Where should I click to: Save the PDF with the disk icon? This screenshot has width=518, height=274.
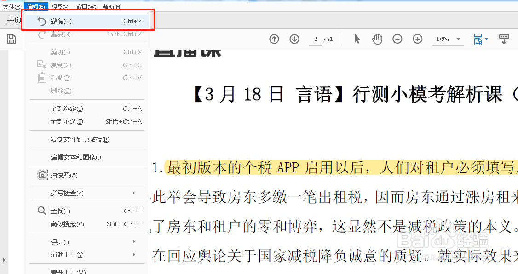tap(11, 39)
